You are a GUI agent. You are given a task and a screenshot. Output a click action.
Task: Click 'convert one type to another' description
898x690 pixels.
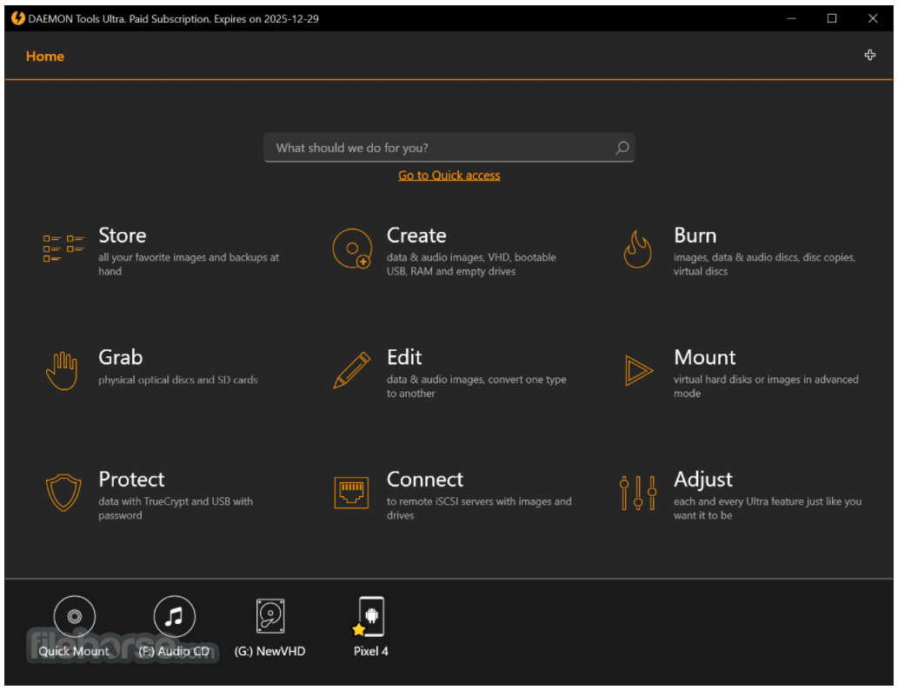[476, 386]
